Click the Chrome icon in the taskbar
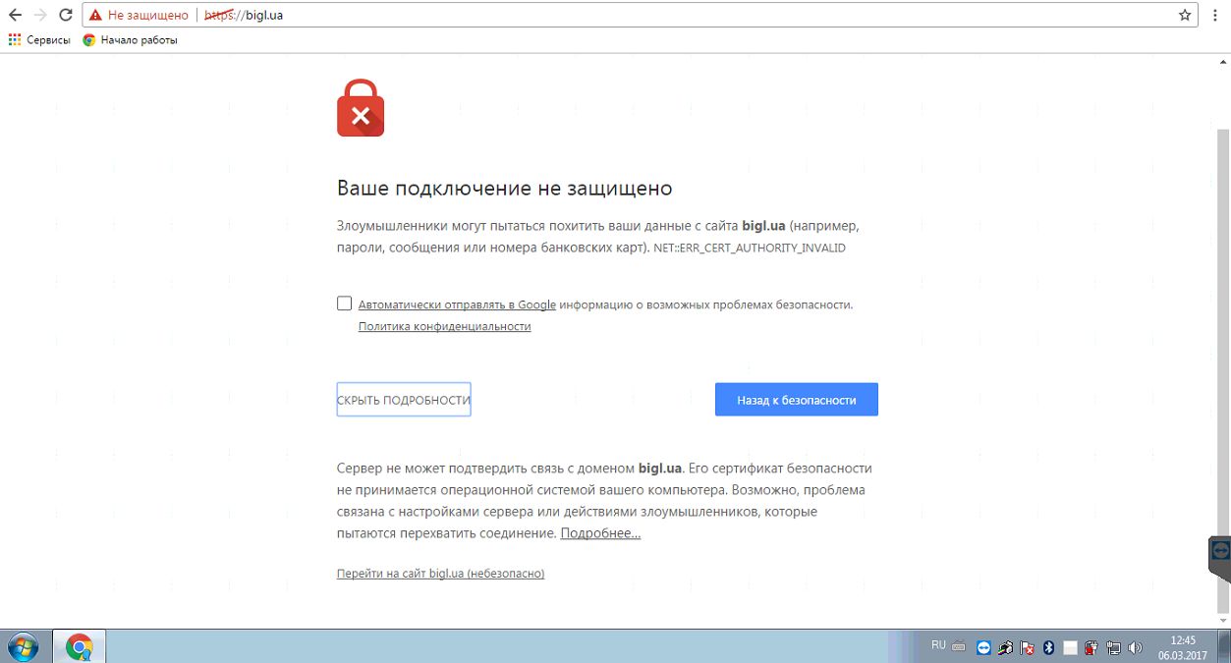 (x=80, y=647)
